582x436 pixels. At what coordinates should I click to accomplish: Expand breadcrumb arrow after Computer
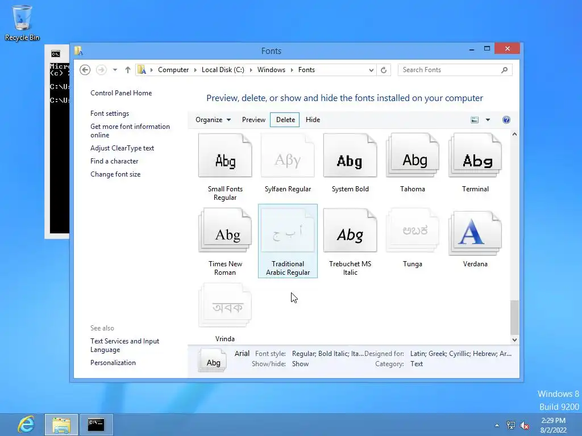coord(196,70)
